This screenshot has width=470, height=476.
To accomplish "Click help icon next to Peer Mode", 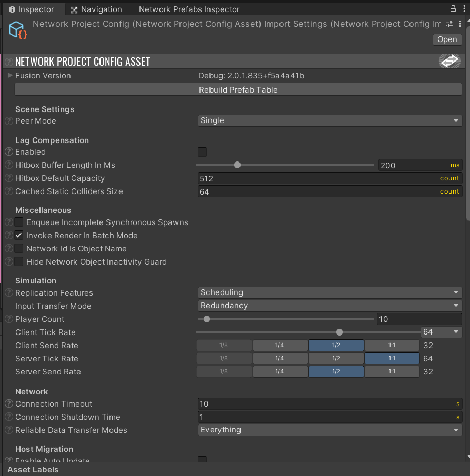I will 9,121.
